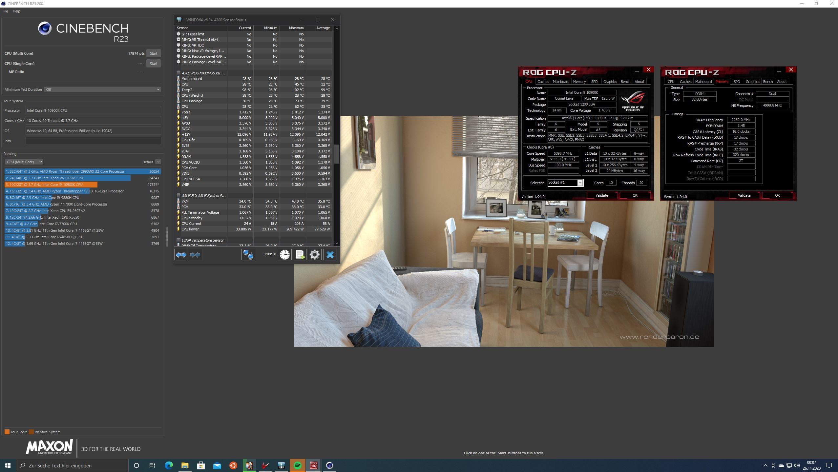Screen dimensions: 838x472
Task: Click the Vcore sensor row
Action: coord(253,112)
